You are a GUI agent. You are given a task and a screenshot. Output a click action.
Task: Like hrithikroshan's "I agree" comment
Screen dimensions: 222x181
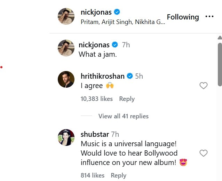(204, 86)
